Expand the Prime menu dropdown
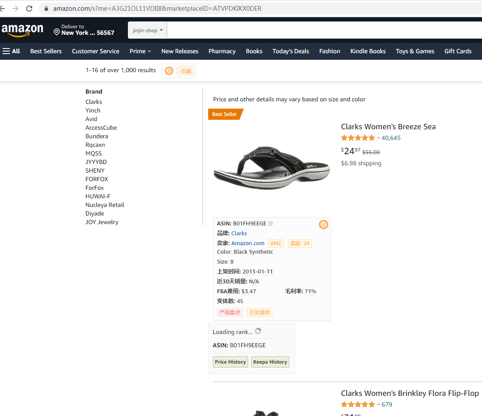 (x=140, y=51)
